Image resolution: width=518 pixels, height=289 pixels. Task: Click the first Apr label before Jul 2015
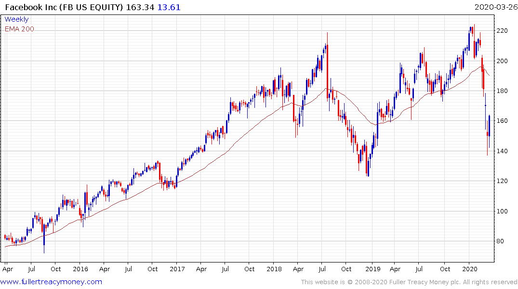pyautogui.click(x=8, y=269)
